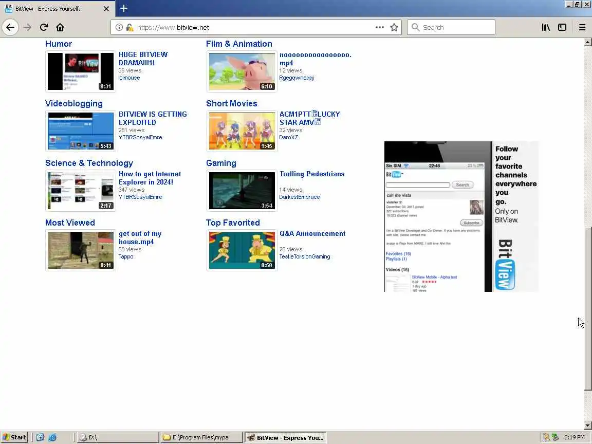The width and height of the screenshot is (592, 444).
Task: Click the first quick launch icon
Action: pos(40,437)
